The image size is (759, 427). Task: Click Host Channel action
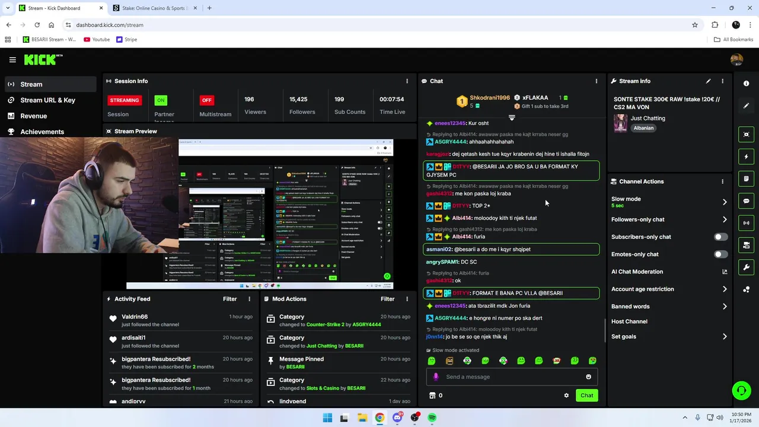(x=629, y=321)
